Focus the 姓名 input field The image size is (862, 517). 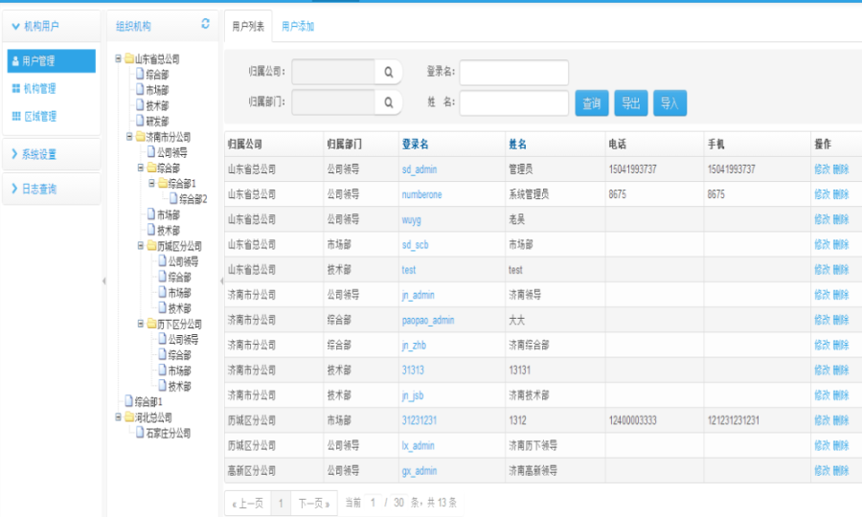click(x=514, y=103)
